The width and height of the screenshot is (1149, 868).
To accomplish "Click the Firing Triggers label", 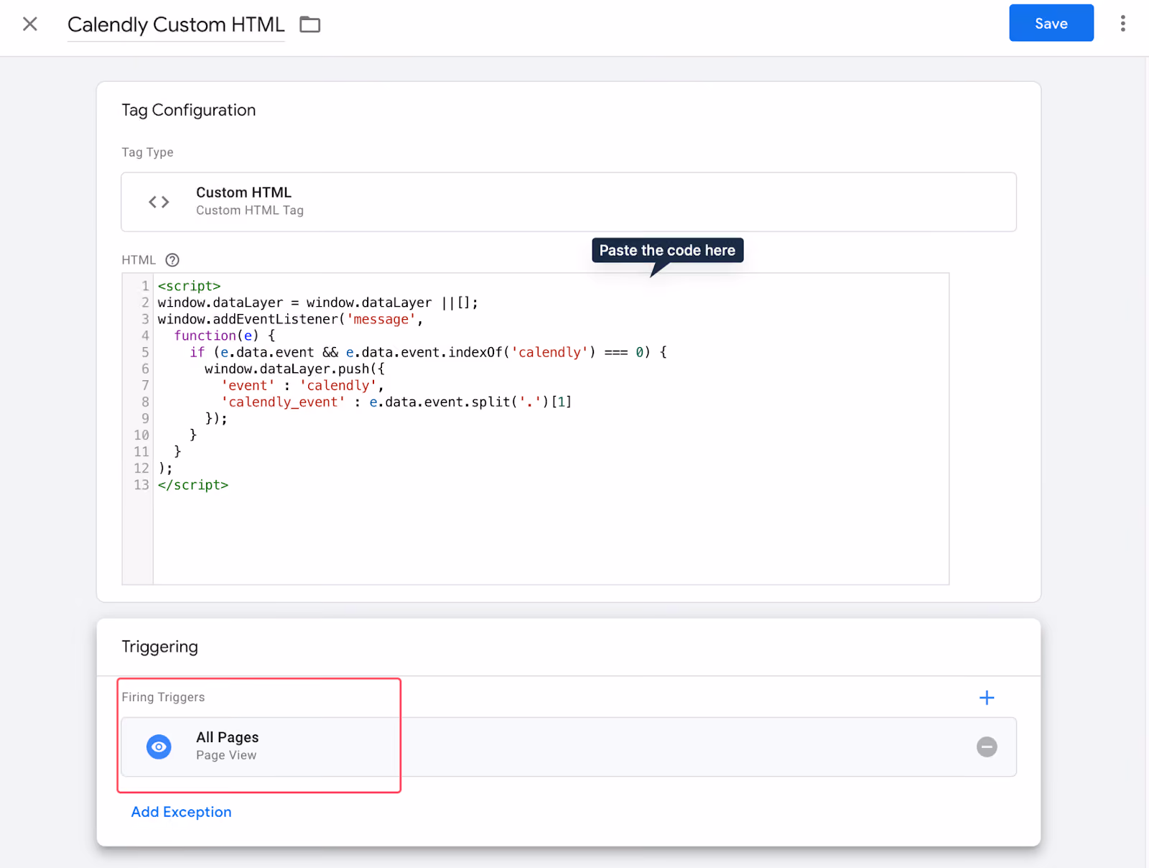I will pos(163,697).
